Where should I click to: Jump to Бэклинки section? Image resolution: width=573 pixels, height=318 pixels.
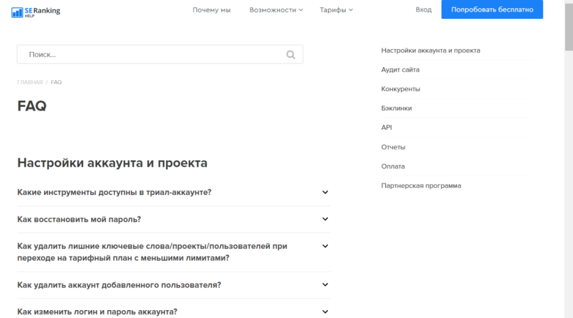point(396,108)
